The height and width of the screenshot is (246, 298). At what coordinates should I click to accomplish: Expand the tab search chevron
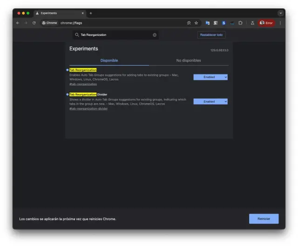pos(280,13)
